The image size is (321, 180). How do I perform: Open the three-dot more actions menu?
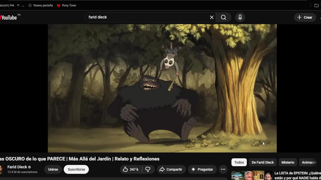(x=223, y=169)
